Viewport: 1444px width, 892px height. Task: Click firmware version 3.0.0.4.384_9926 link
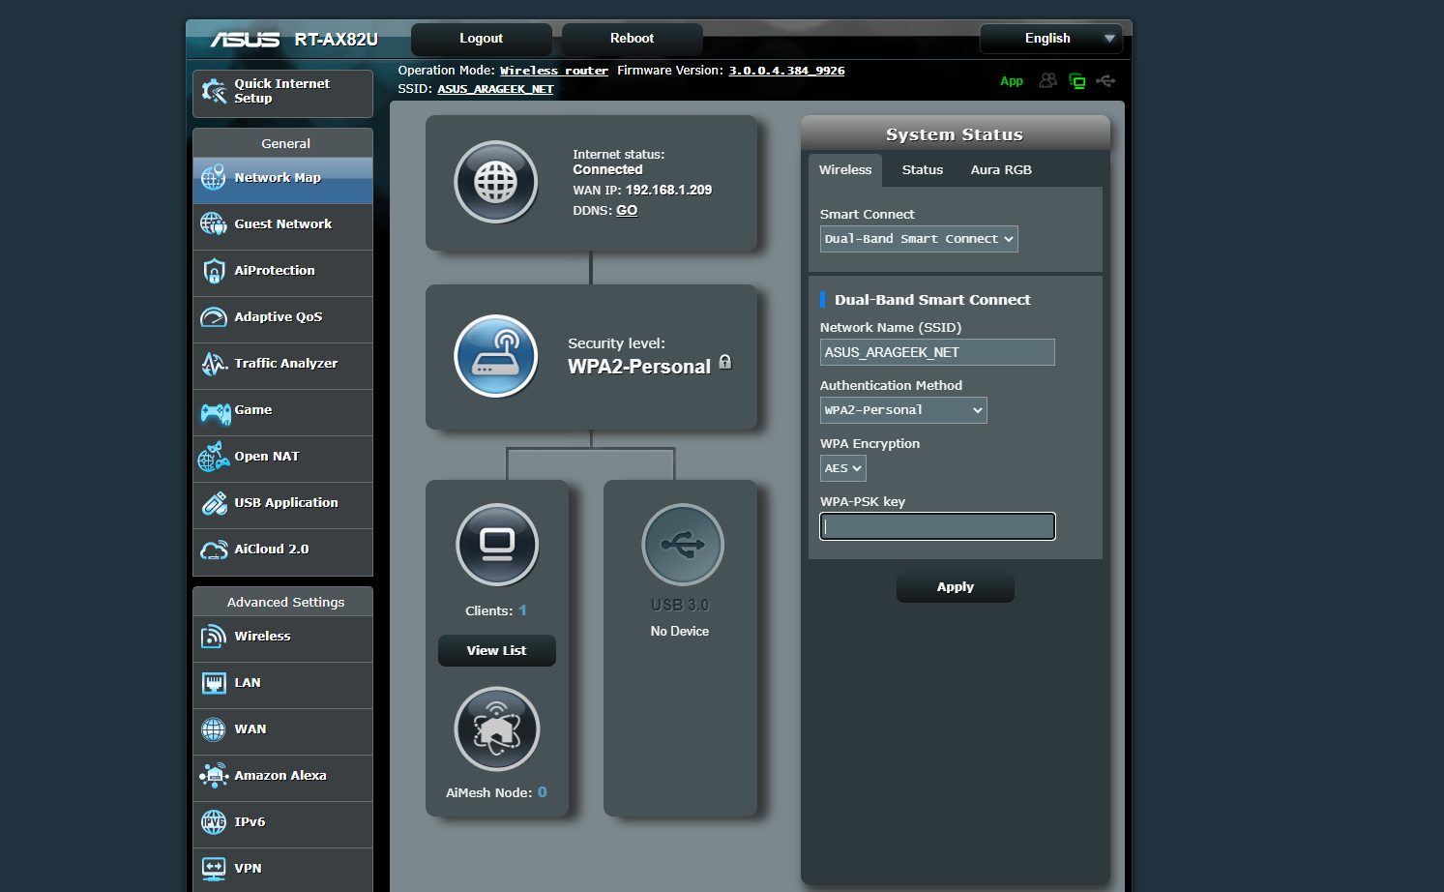786,71
